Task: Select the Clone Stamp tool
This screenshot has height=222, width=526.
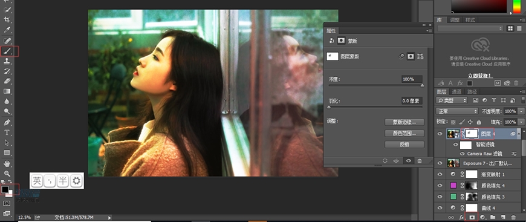Action: click(7, 61)
